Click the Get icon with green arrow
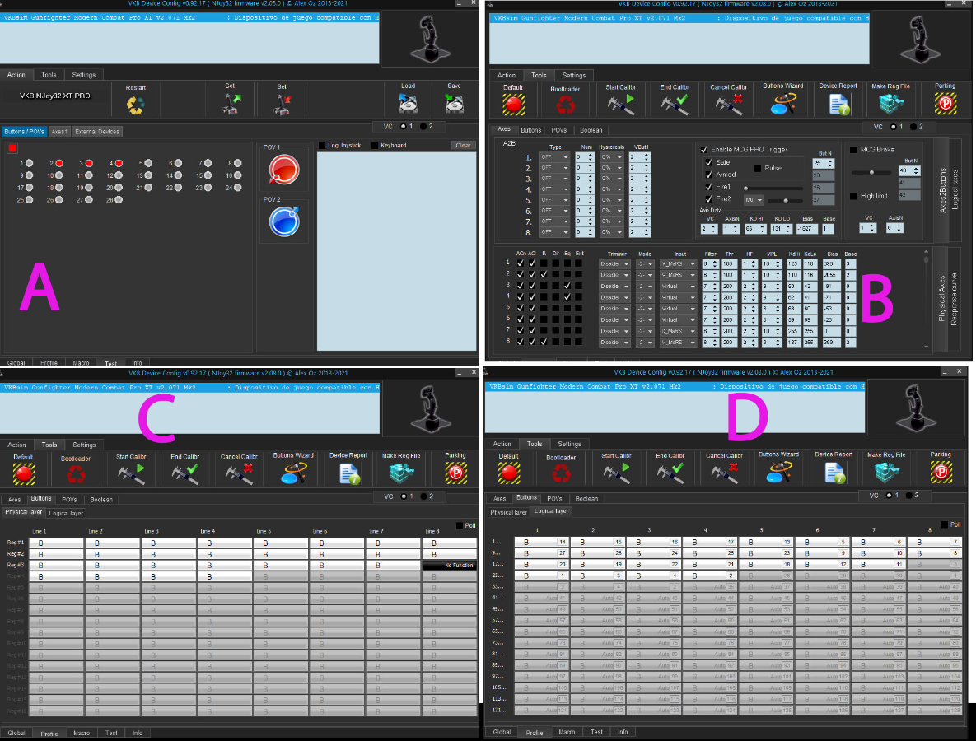Screen dimensions: 976x741 (230, 103)
